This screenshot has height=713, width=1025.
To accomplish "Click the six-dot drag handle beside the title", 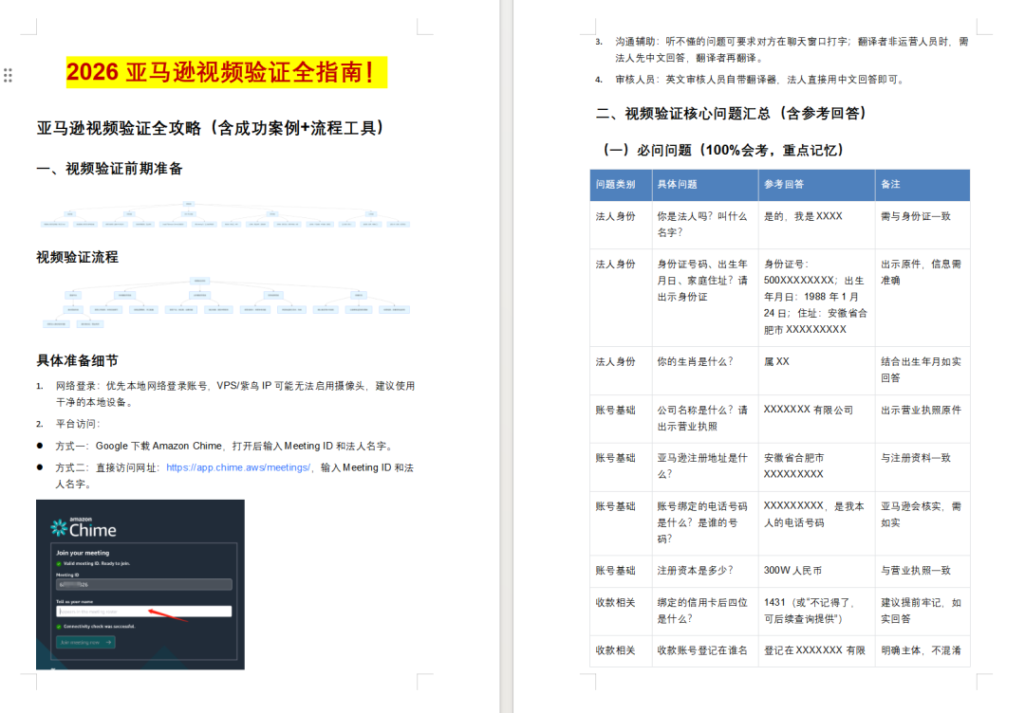I will (8, 75).
